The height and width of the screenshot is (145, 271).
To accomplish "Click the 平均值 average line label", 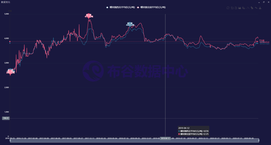I will pos(262,40).
